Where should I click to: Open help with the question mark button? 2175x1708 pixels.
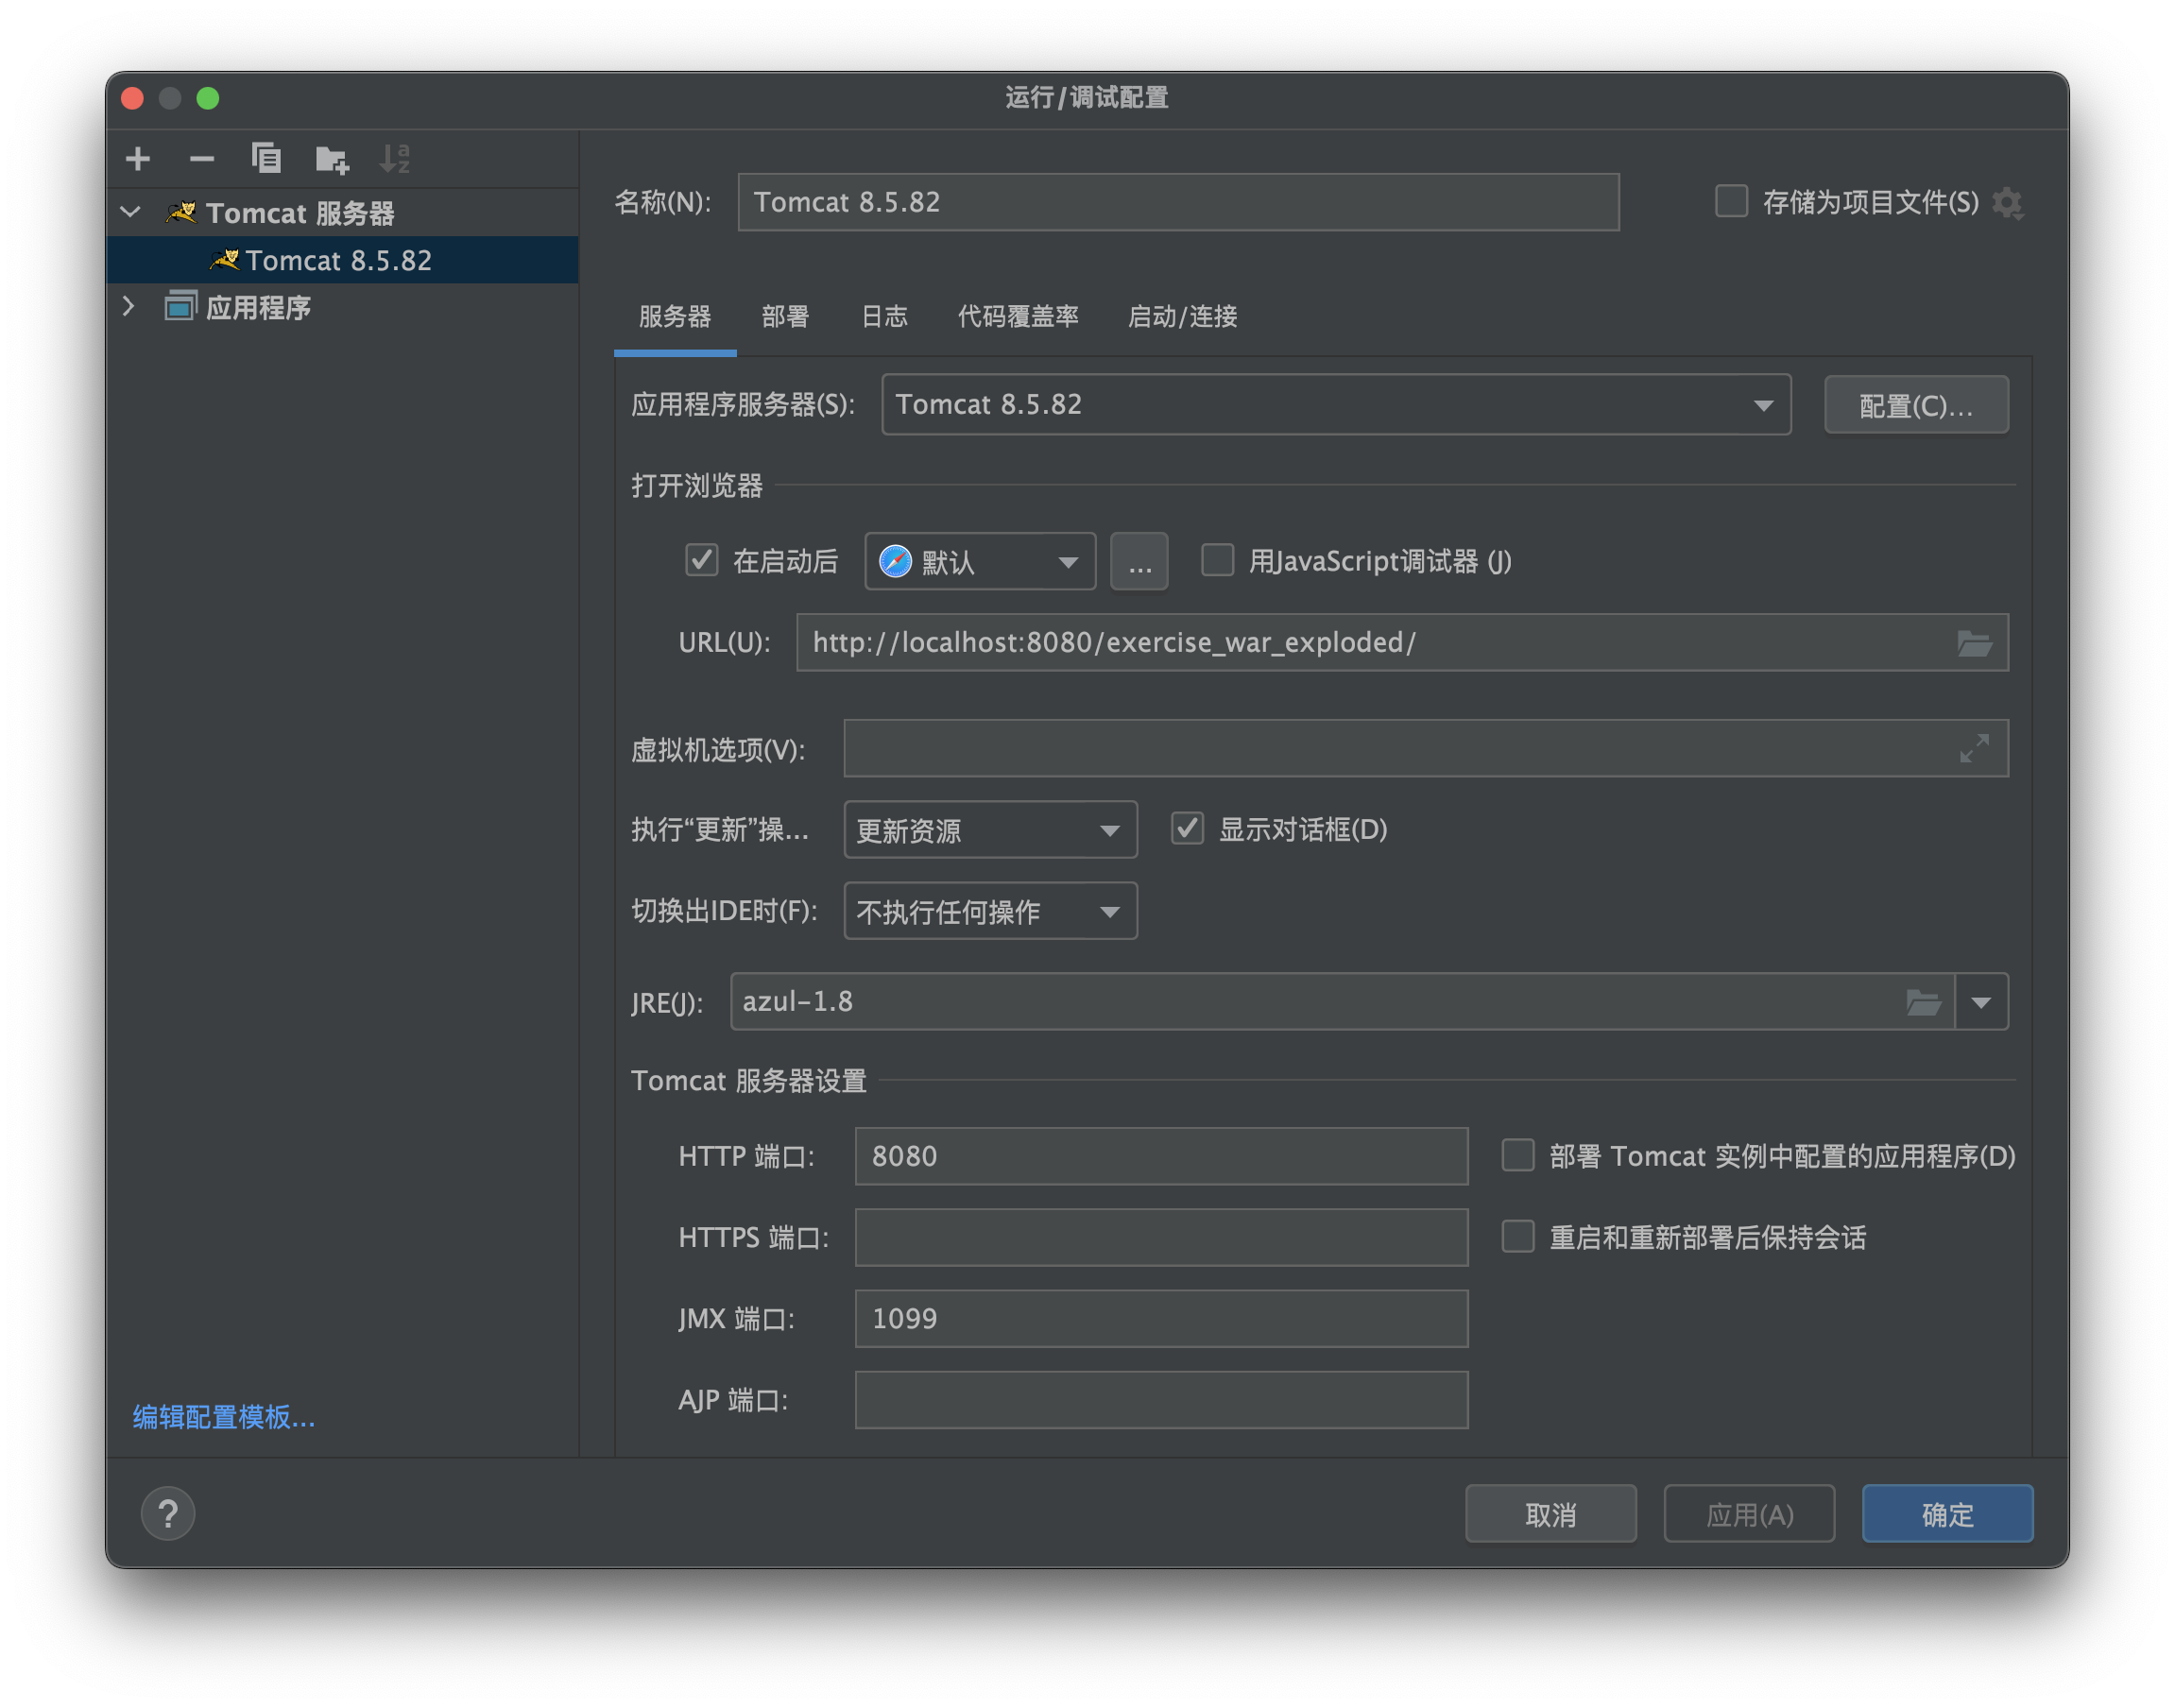(168, 1513)
